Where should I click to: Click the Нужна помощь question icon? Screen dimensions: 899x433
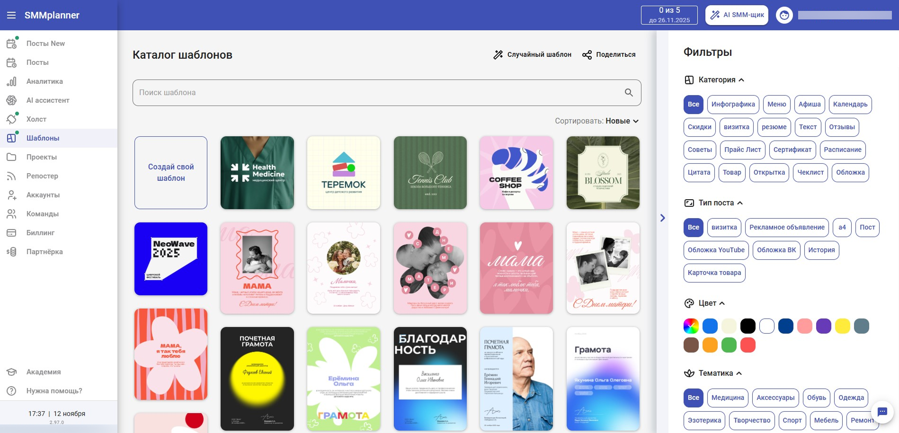[11, 391]
